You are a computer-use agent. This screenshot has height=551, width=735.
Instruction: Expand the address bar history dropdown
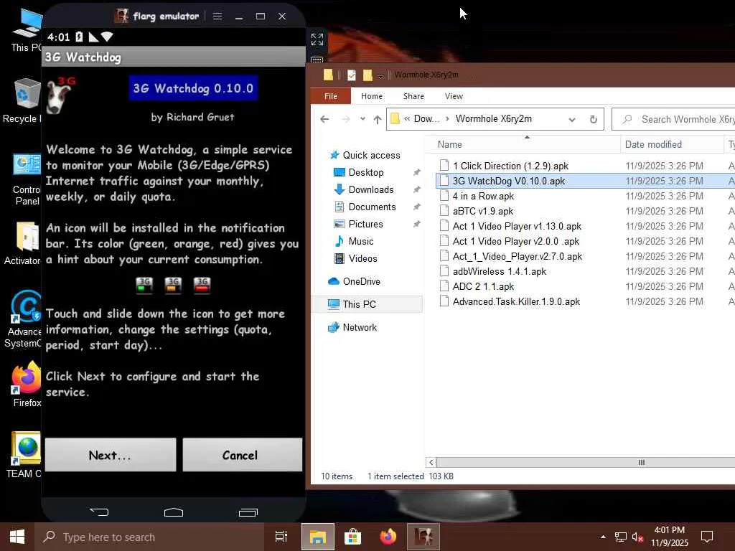point(572,120)
